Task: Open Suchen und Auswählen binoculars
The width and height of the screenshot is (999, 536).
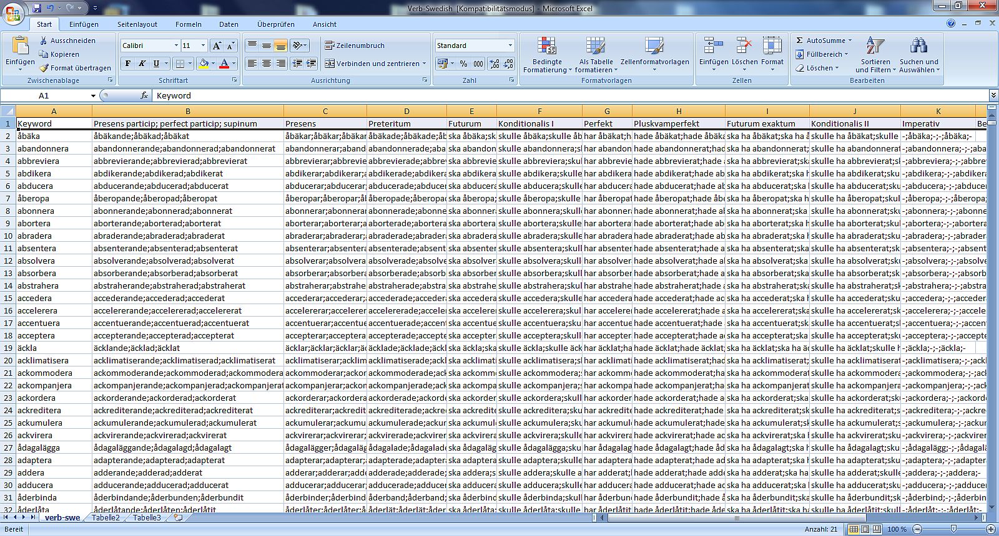Action: (918, 53)
